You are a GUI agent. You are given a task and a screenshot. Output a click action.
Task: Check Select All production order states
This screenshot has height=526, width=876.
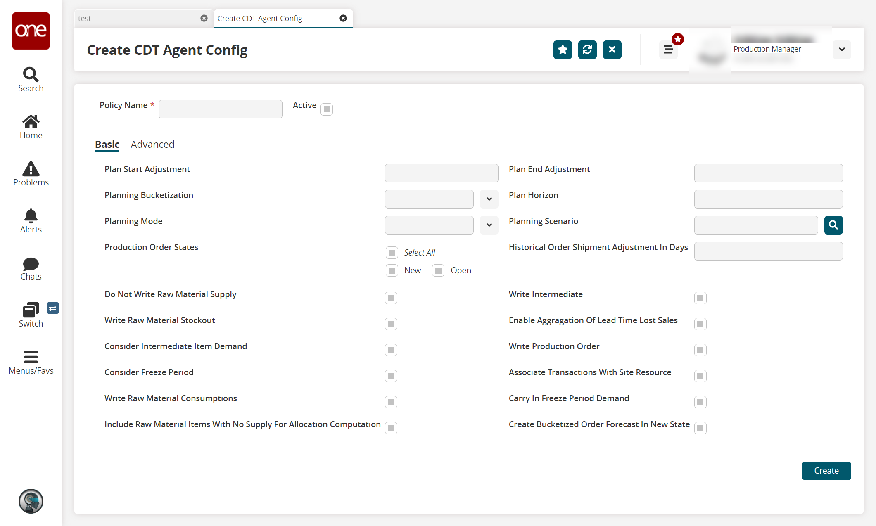[x=392, y=252]
